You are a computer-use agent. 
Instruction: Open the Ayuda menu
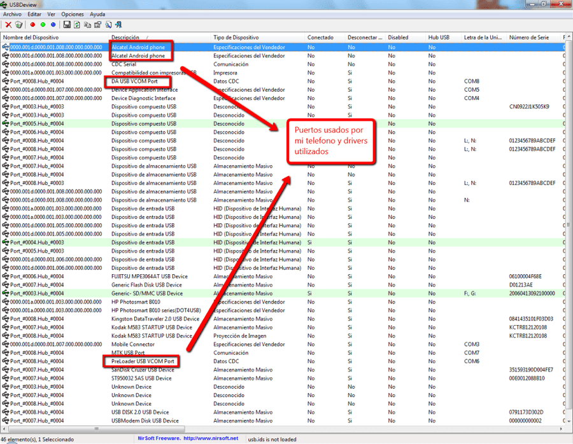click(97, 14)
